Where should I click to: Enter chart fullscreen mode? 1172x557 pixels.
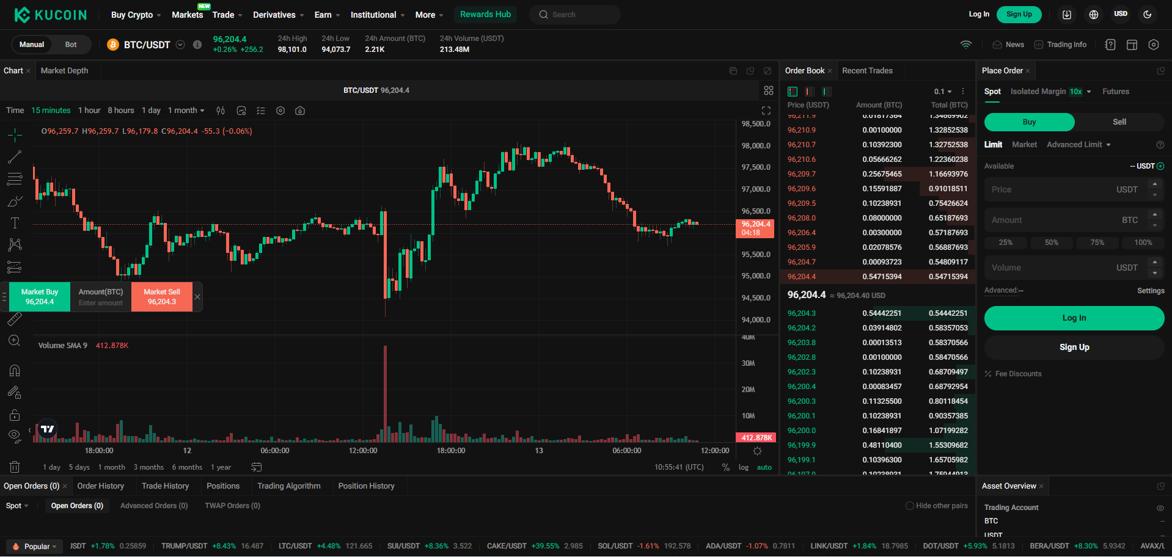click(766, 111)
